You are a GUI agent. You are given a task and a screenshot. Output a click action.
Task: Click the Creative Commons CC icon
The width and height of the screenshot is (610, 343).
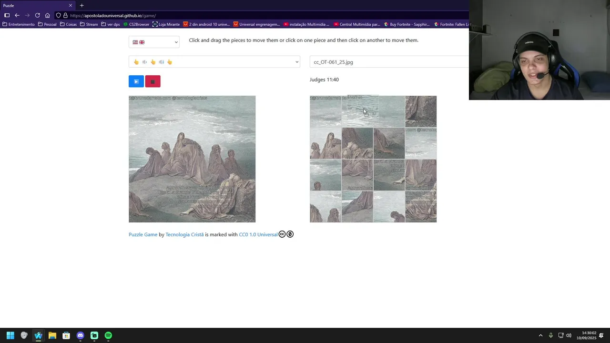click(282, 234)
